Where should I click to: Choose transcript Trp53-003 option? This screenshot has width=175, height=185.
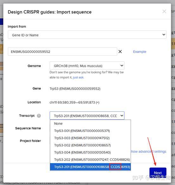click(x=91, y=138)
